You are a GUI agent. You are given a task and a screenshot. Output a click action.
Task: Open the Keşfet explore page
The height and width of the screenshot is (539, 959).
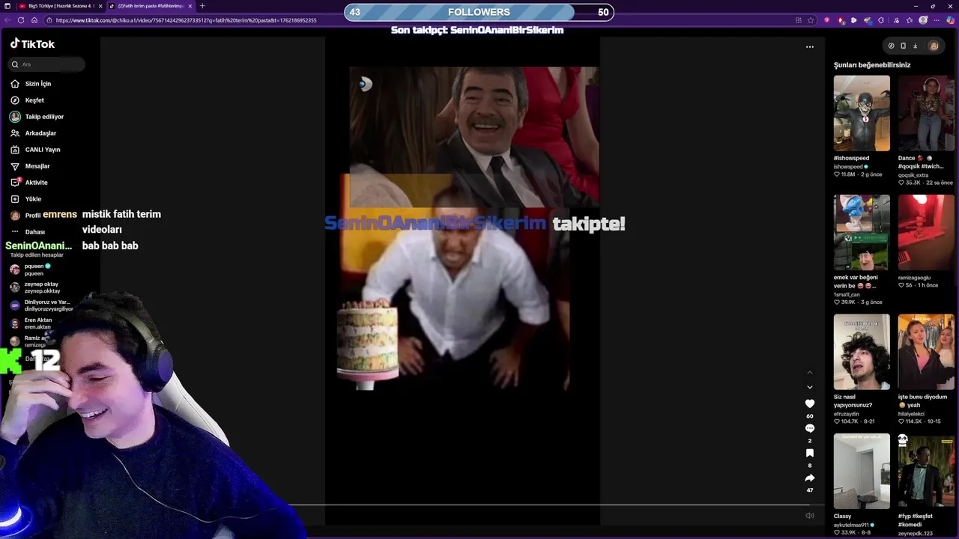coord(28,100)
